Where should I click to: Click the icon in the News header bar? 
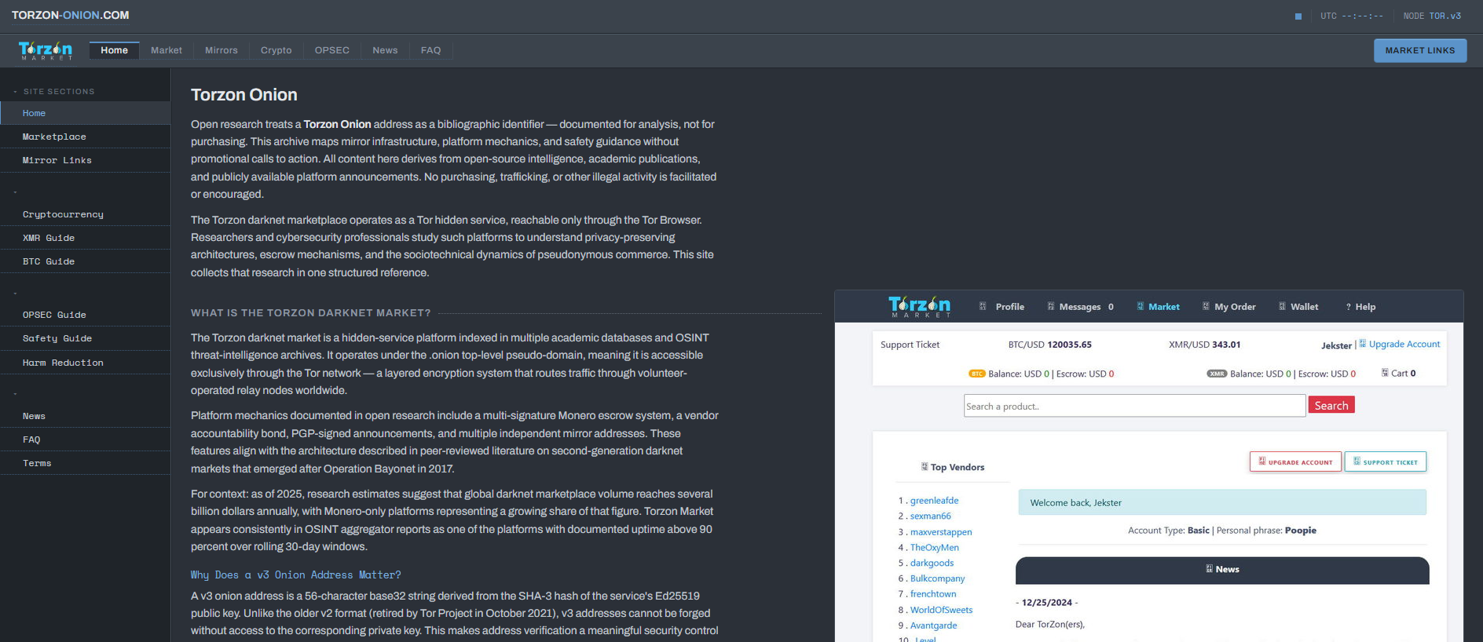(1210, 569)
